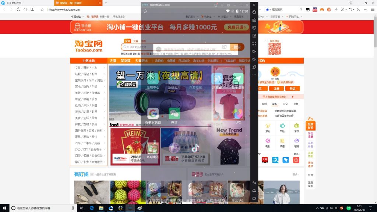The width and height of the screenshot is (377, 212).
Task: Click the game controller icon in browser toolbar
Action: [322, 9]
